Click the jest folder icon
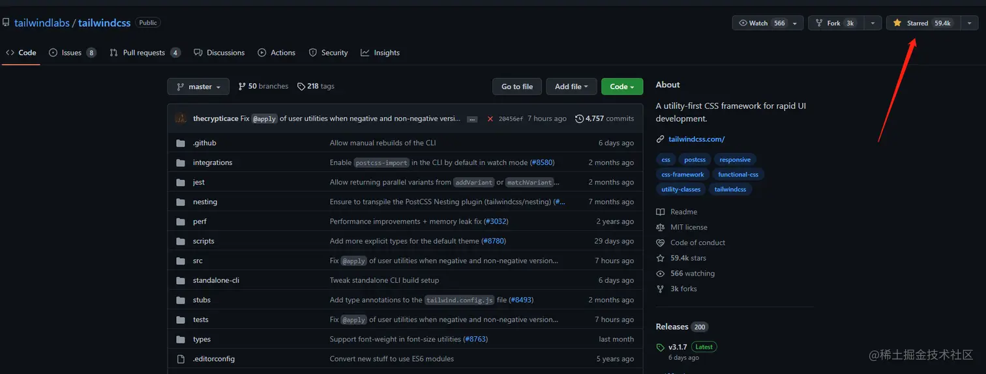Screen dimensions: 986x374 point(181,182)
